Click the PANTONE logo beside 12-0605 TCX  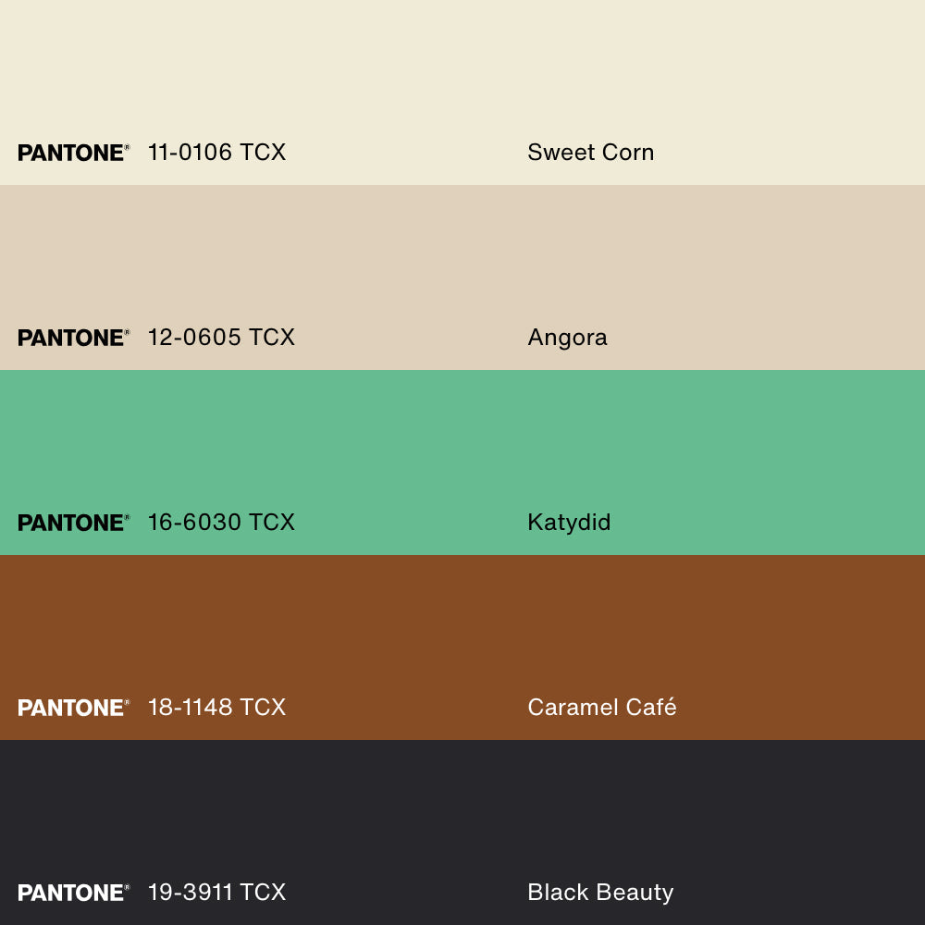(x=73, y=338)
